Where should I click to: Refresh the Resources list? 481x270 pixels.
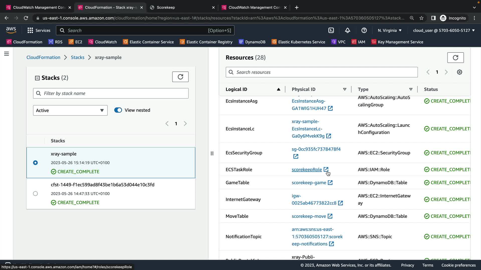(x=455, y=58)
